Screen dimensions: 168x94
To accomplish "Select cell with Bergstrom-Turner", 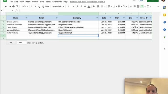I will (78, 25).
